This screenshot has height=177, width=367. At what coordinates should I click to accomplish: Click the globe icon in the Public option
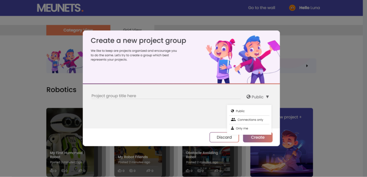click(232, 111)
